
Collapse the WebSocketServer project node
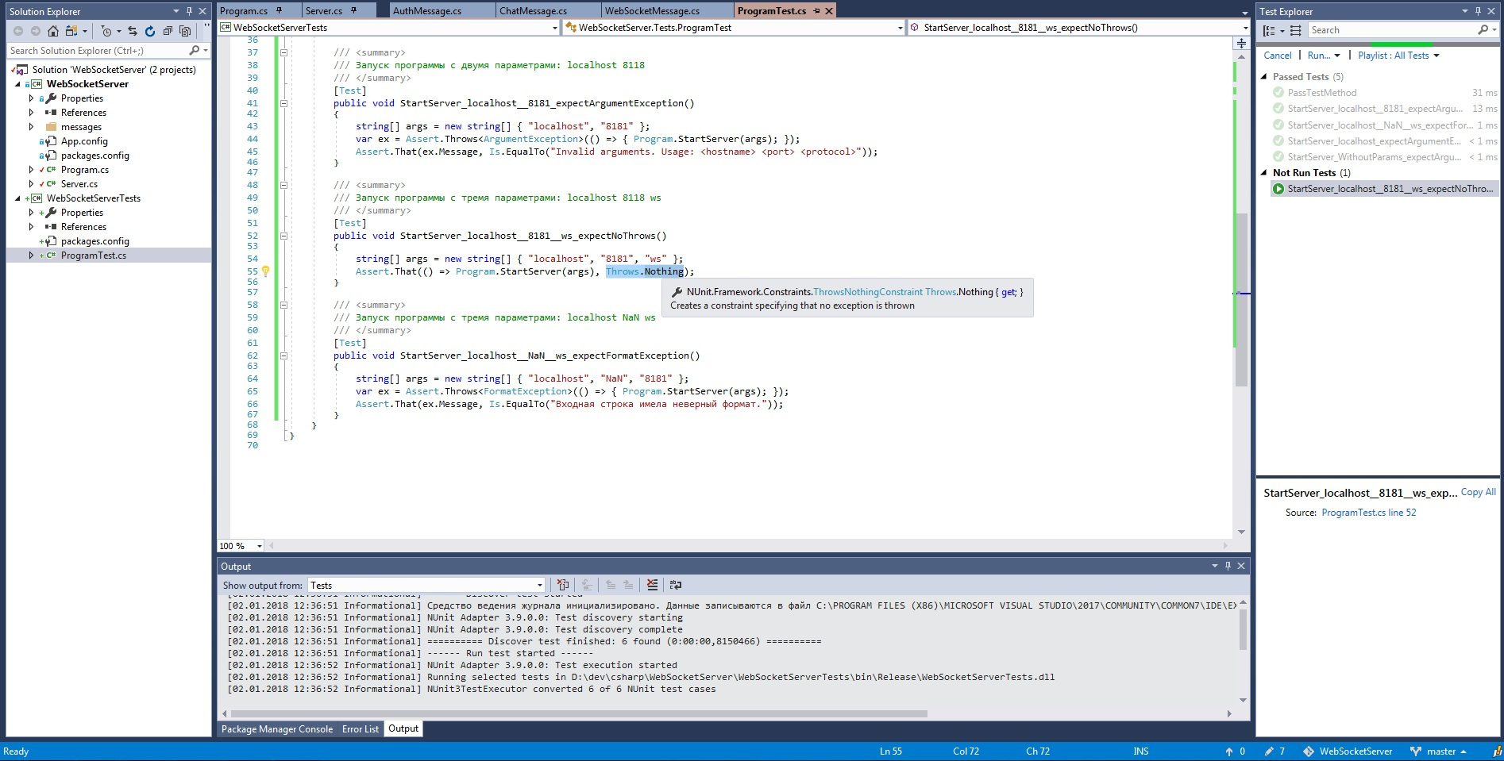pyautogui.click(x=17, y=84)
